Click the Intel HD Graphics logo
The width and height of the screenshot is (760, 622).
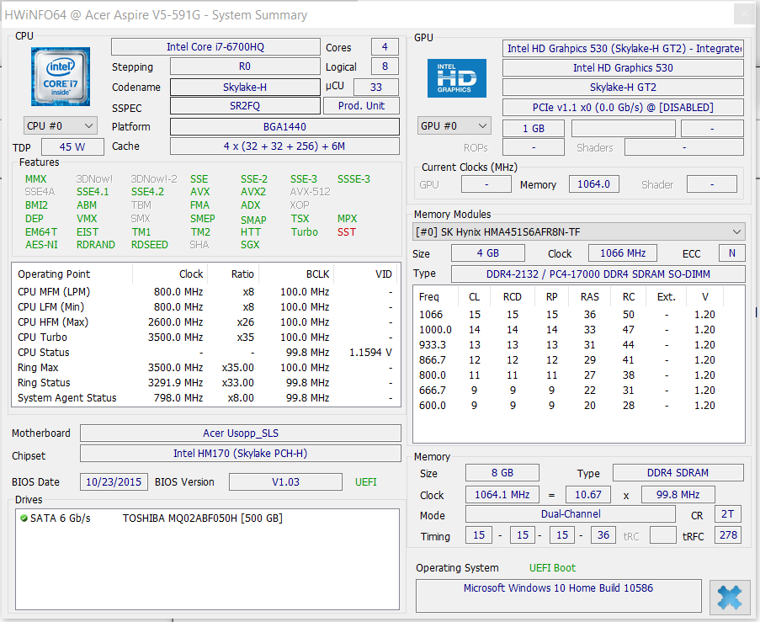456,78
